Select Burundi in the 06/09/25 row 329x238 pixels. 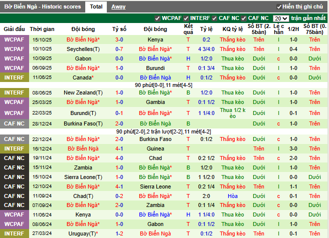coord(155,68)
